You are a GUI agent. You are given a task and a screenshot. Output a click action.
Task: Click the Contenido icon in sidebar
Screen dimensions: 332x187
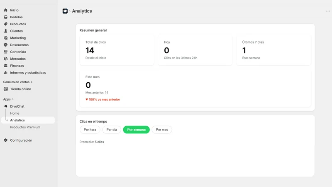pos(6,52)
